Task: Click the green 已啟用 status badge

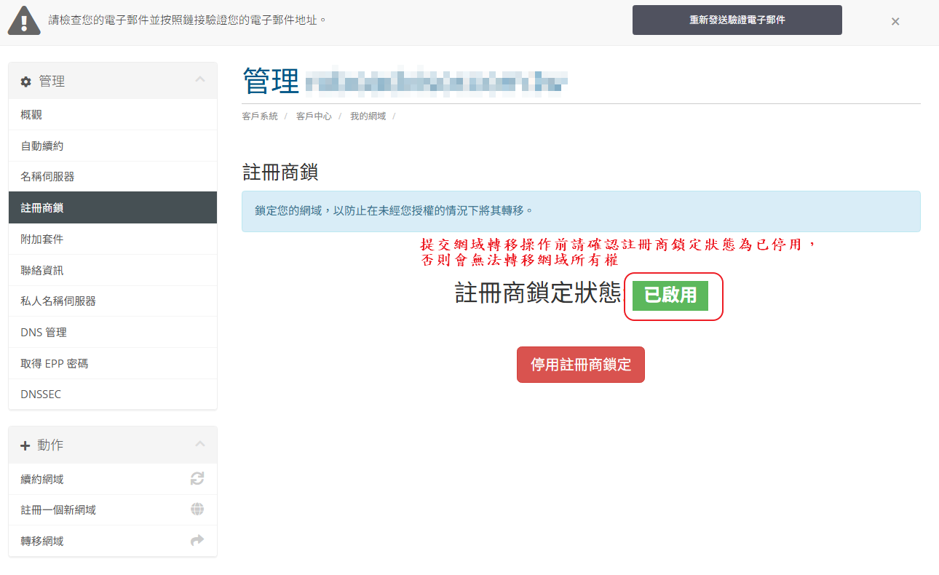Action: coord(670,296)
